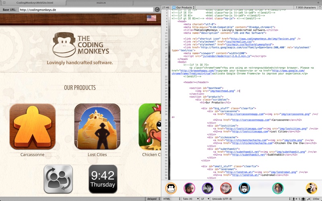Click the browsehappy.com link in code
The width and height of the screenshot is (322, 201).
[198, 71]
